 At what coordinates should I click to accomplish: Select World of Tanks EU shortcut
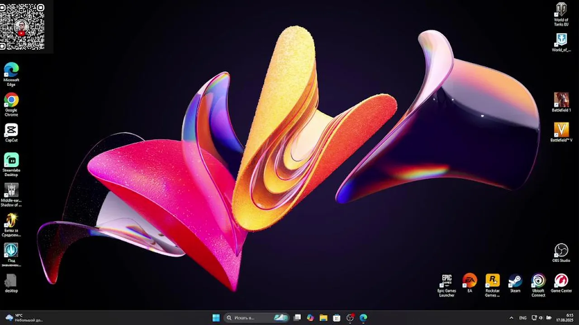point(561,14)
